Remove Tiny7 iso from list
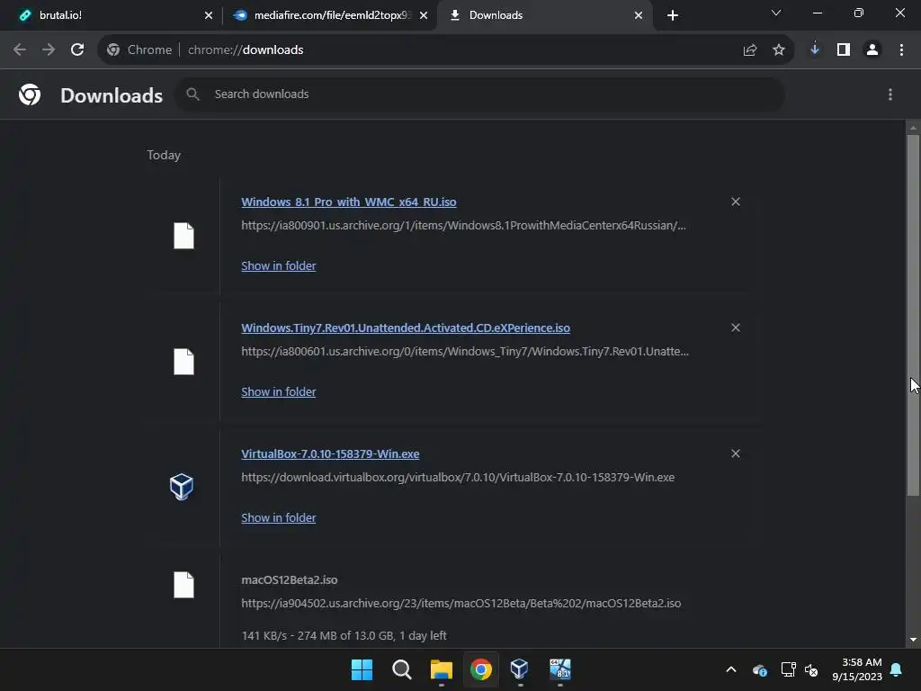 point(736,328)
